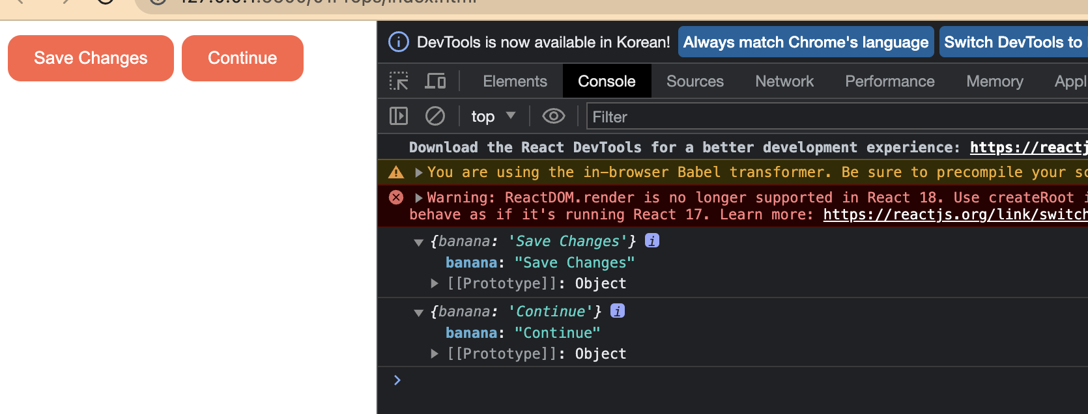Clear the console with the clear icon
The width and height of the screenshot is (1088, 414).
pyautogui.click(x=435, y=117)
